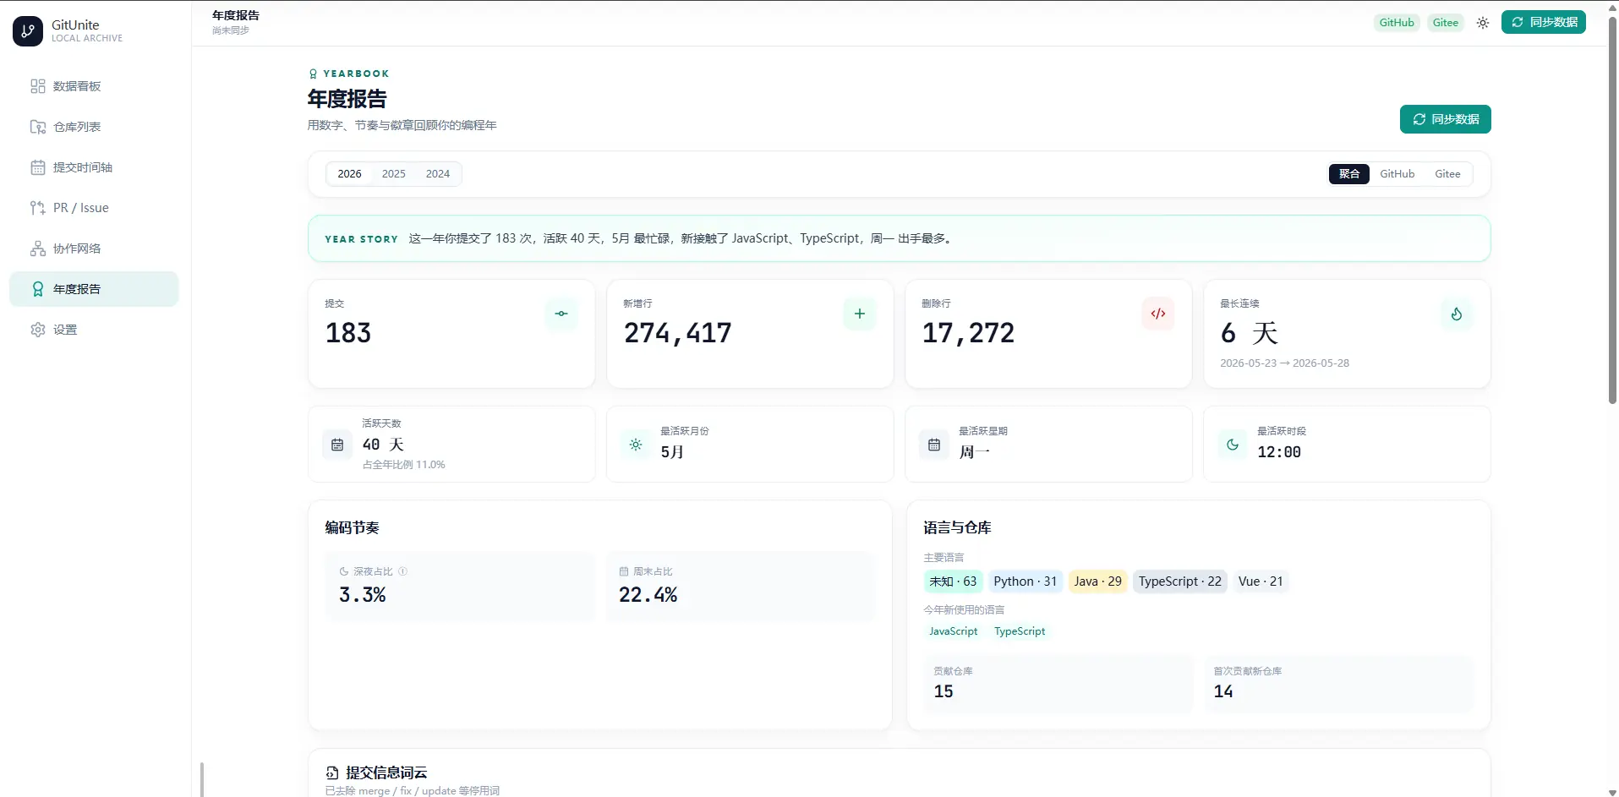Click the Java · 29 language tag
The height and width of the screenshot is (797, 1619).
click(x=1098, y=581)
